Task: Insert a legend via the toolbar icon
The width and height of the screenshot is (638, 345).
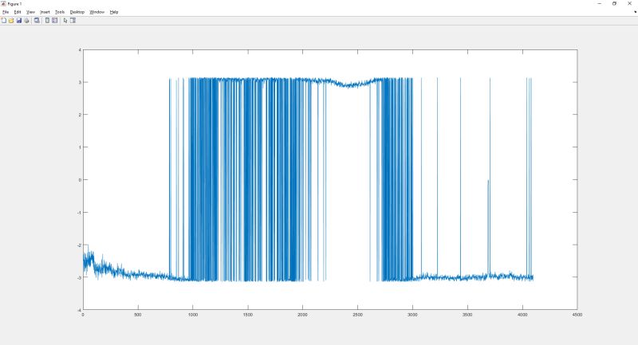Action: [54, 21]
